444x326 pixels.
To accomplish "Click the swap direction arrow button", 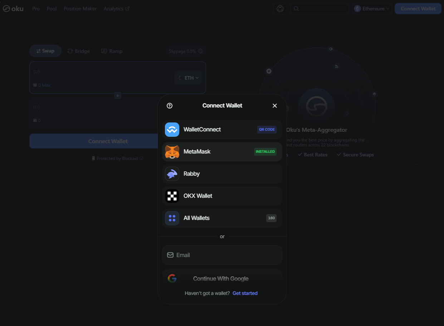I will [118, 95].
